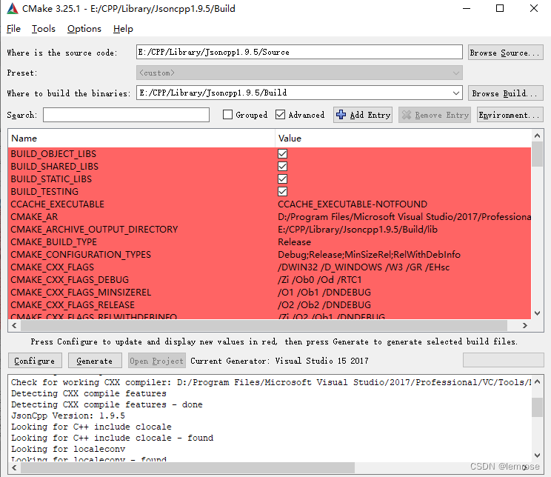Image resolution: width=551 pixels, height=477 pixels.
Task: Select the BUILD_TESTING name
Action: coord(44,192)
